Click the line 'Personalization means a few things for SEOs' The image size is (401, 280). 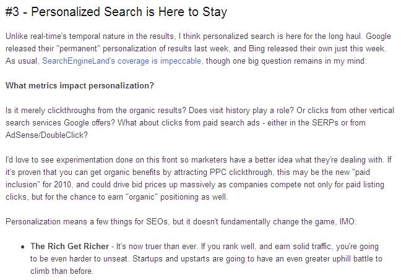coord(181,221)
